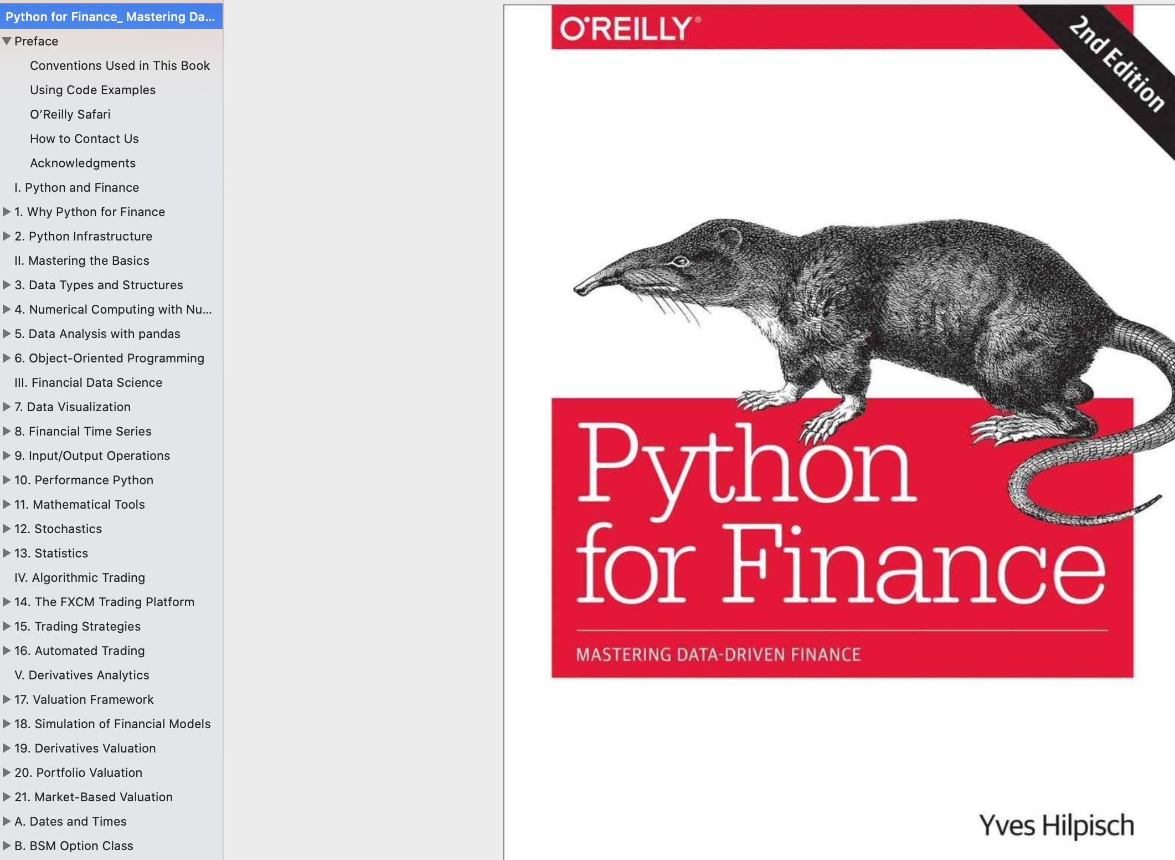The height and width of the screenshot is (860, 1175).
Task: Expand the 9. Input/Output Operations arrow
Action: (x=7, y=455)
